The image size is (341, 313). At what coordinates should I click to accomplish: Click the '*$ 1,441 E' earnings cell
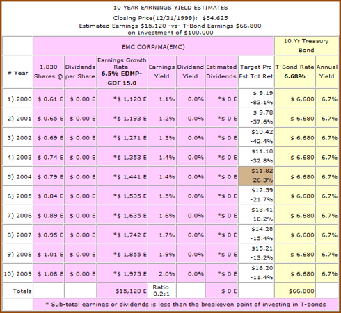point(122,176)
